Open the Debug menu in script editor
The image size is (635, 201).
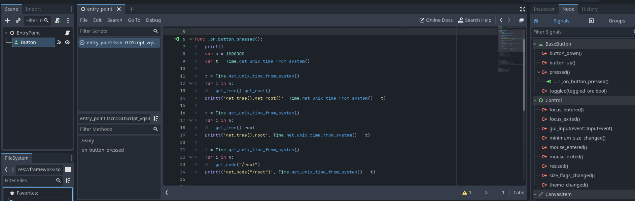153,20
